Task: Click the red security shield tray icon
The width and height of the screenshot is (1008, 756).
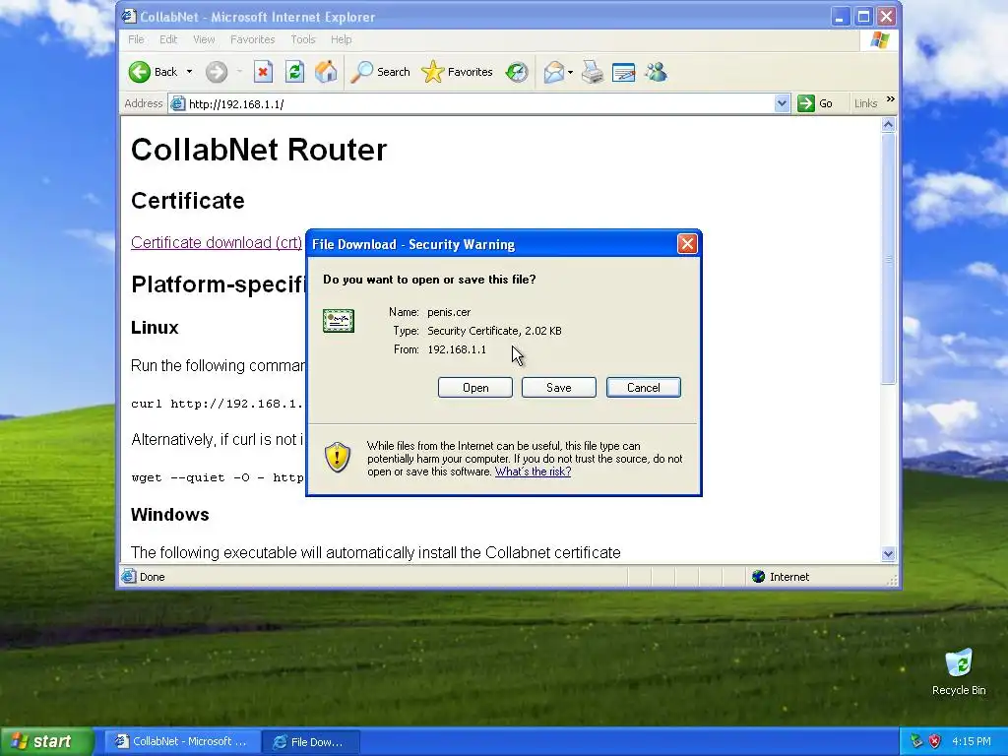Action: (x=935, y=741)
